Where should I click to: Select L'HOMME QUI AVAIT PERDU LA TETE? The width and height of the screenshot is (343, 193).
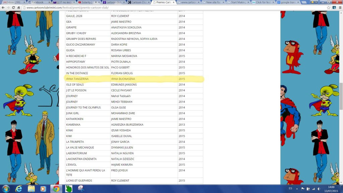85,173
